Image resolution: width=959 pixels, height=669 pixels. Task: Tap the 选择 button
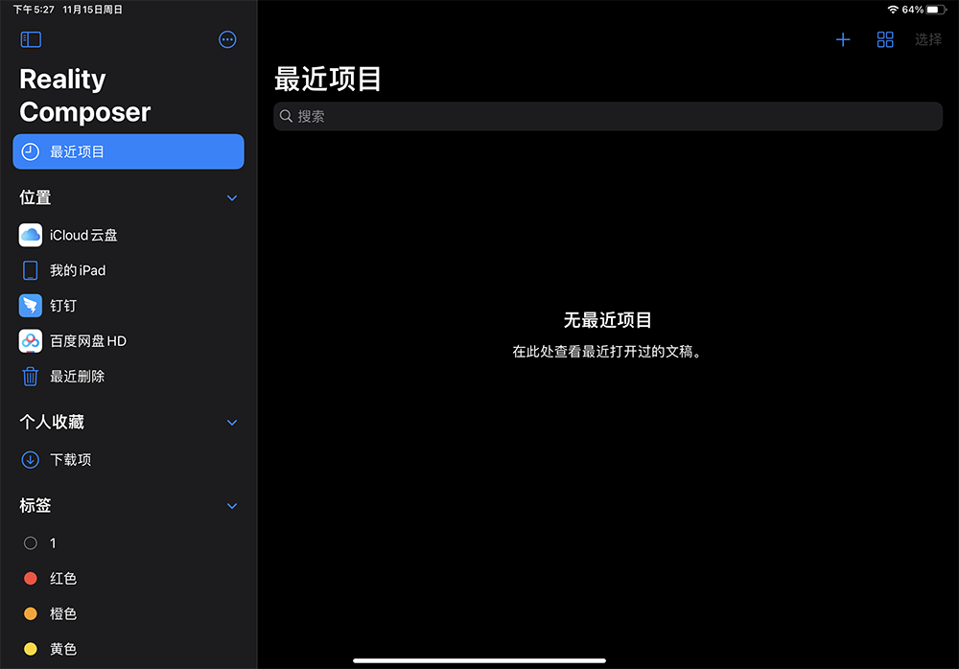(927, 39)
